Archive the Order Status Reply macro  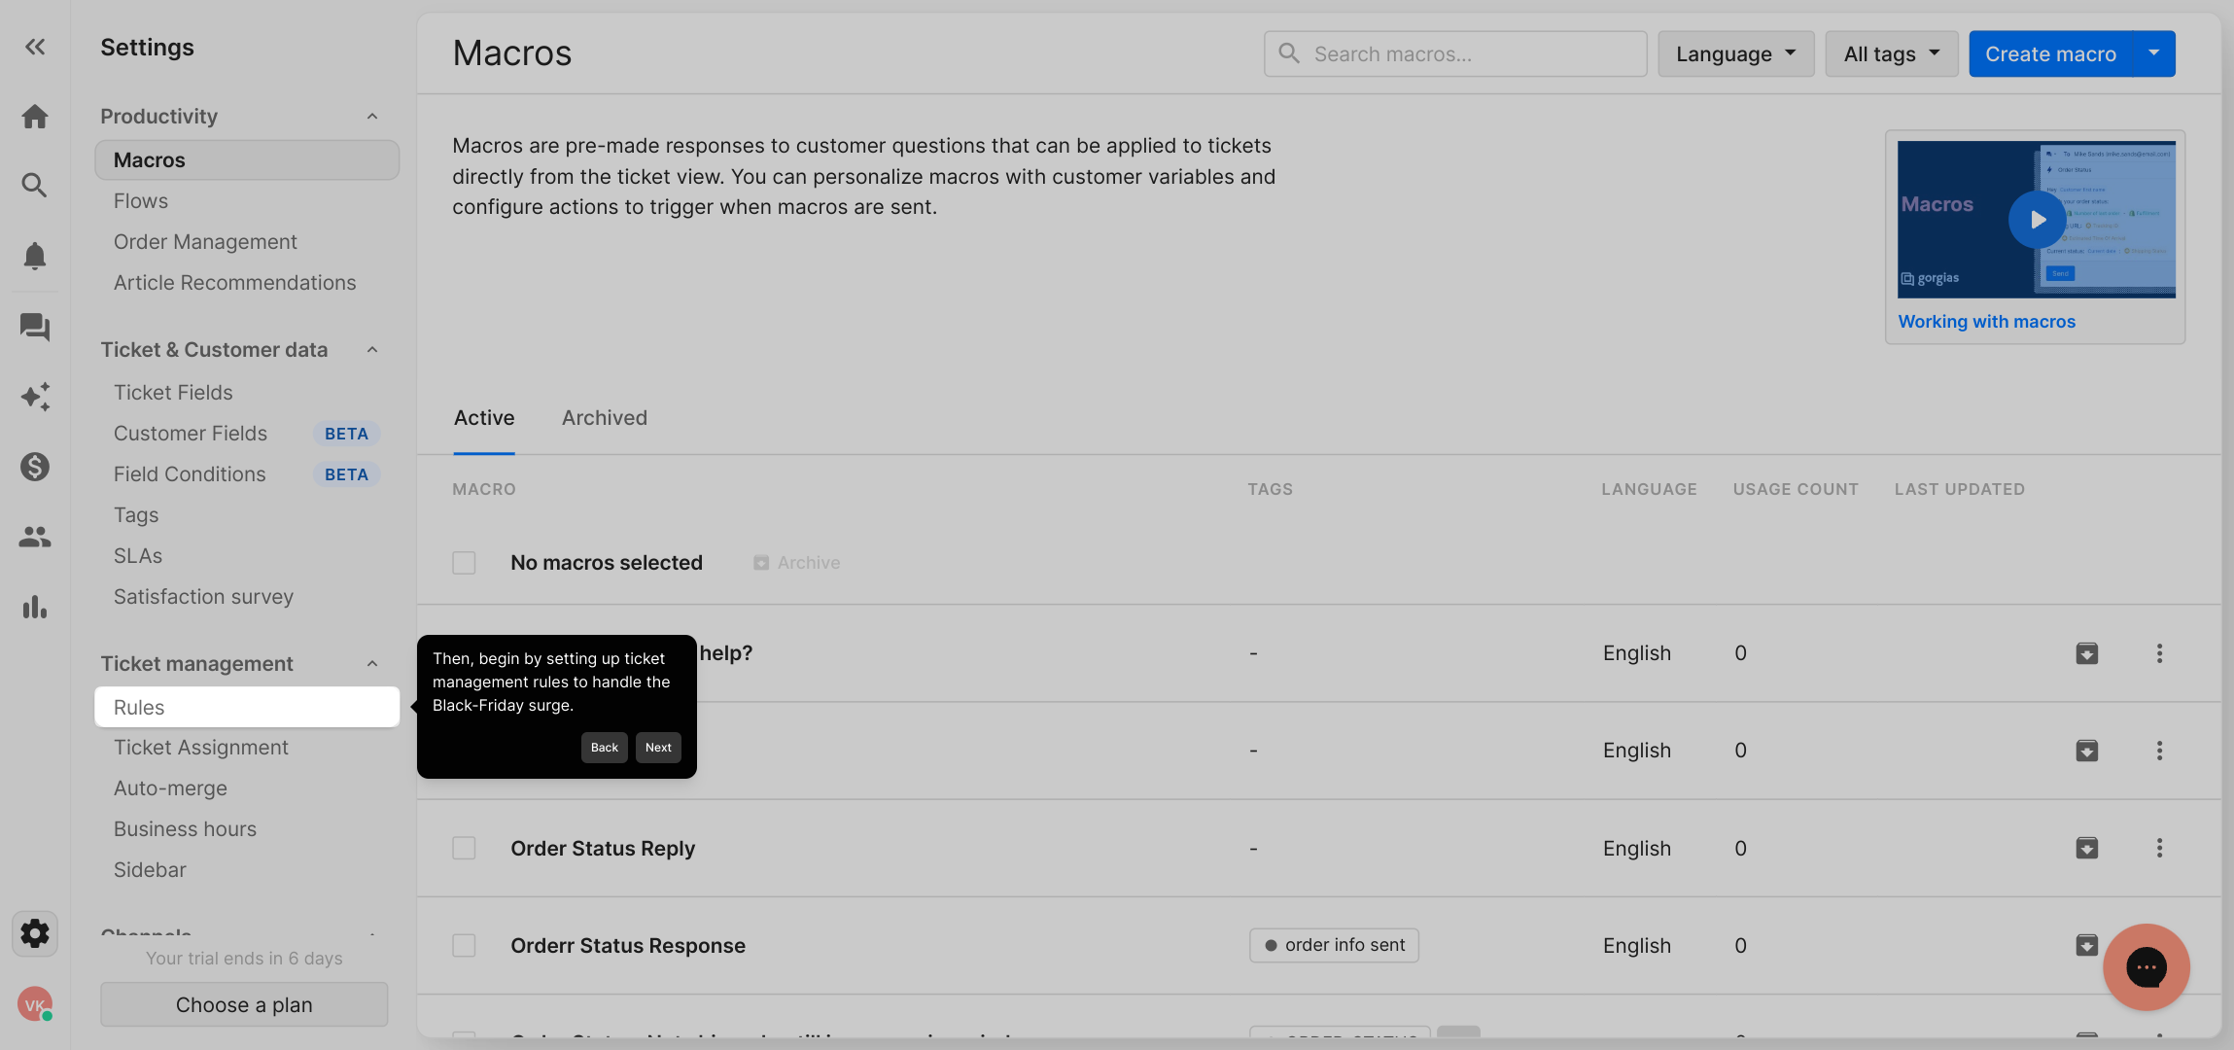point(2086,848)
